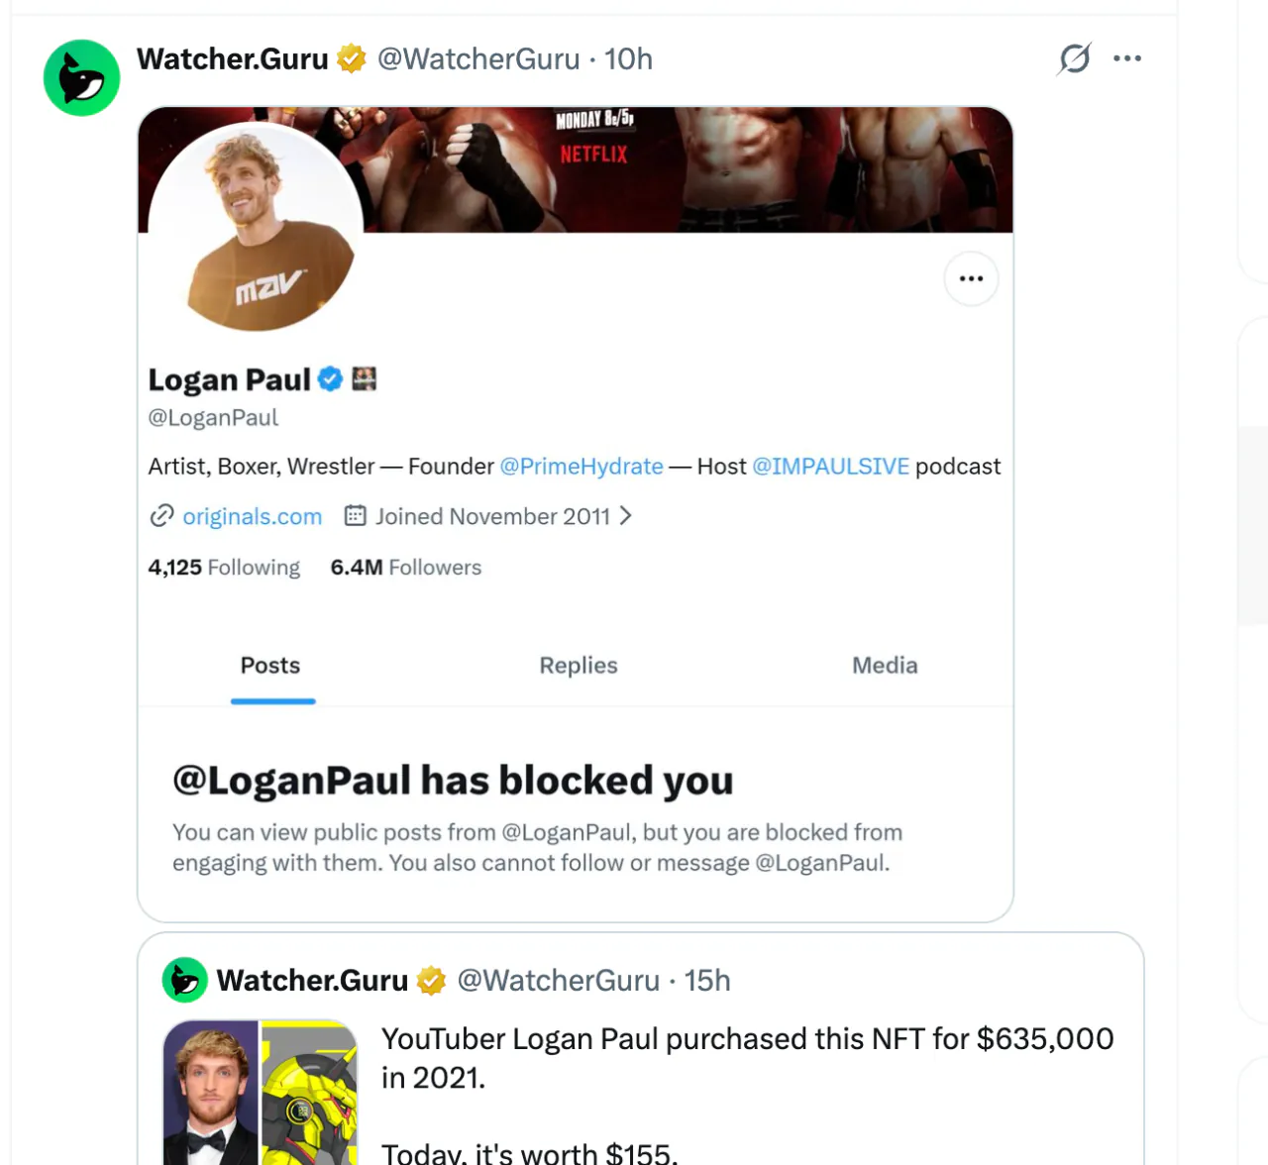The height and width of the screenshot is (1165, 1268).
Task: Click the 6.4M Followers count
Action: pyautogui.click(x=406, y=568)
